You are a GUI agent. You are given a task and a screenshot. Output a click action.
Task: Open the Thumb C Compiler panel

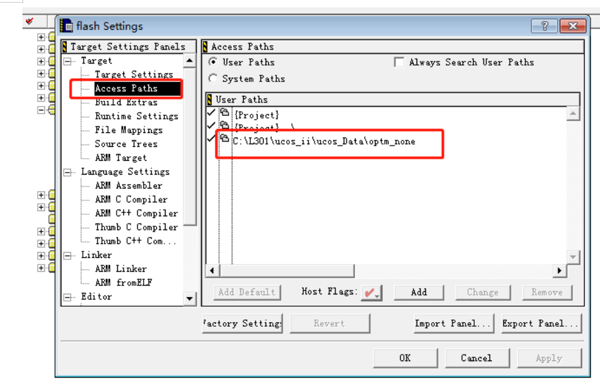point(136,227)
